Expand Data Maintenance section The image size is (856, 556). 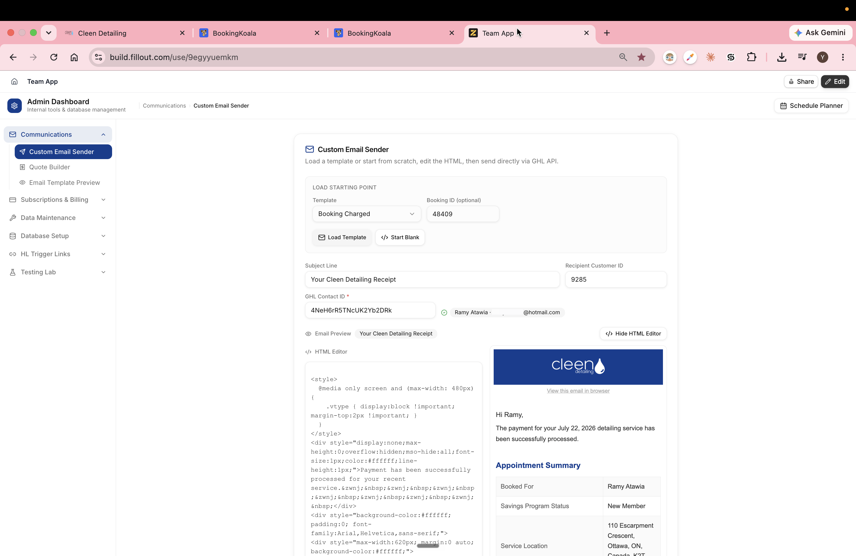pos(57,218)
